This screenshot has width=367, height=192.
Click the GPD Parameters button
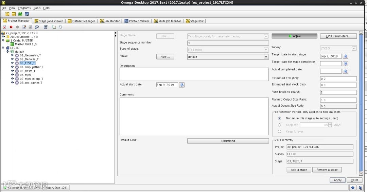click(x=338, y=36)
